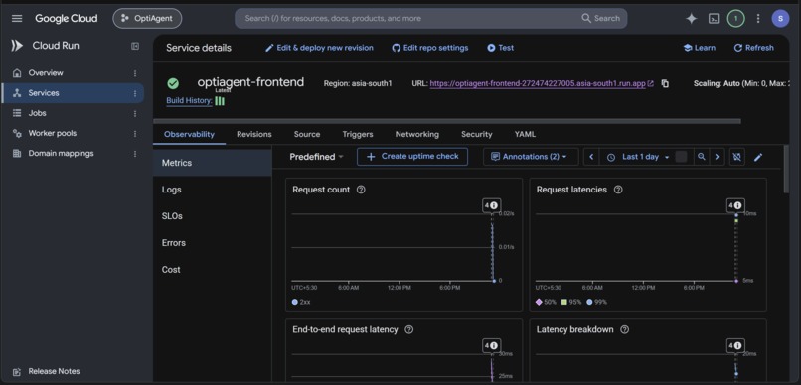
Task: Click Create uptime check
Action: point(412,157)
